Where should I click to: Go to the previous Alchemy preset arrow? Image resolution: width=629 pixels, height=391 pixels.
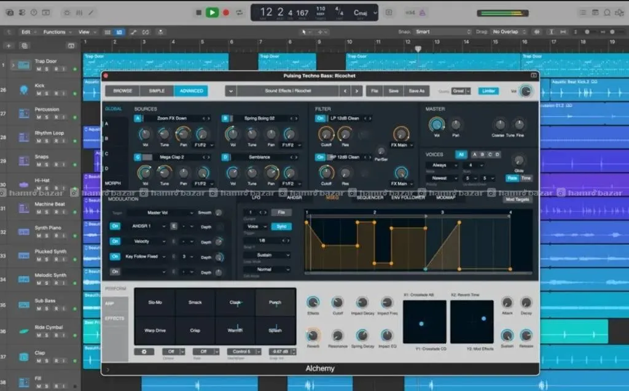point(345,91)
